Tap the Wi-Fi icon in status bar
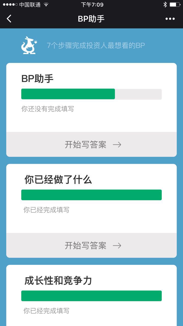Screen dimensions: 183x326 click(46, 5)
